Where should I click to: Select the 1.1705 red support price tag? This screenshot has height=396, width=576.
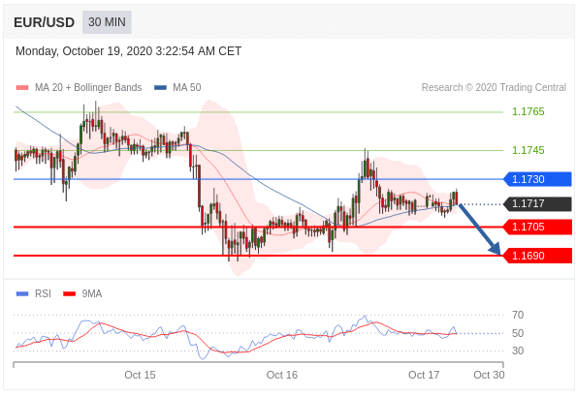click(537, 227)
